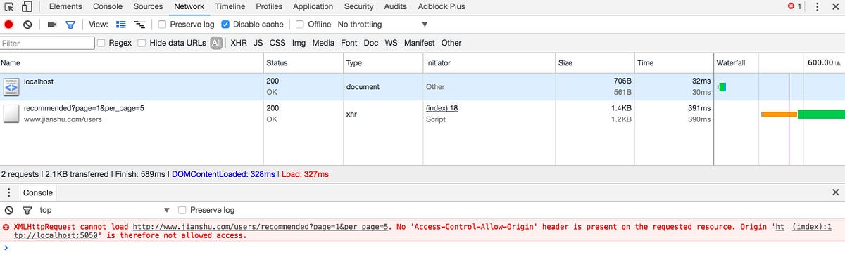The width and height of the screenshot is (845, 257).
Task: Filter requests by Other type
Action: point(451,43)
